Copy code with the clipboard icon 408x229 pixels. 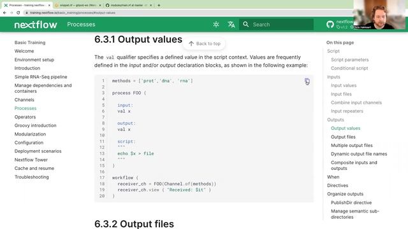tap(307, 81)
